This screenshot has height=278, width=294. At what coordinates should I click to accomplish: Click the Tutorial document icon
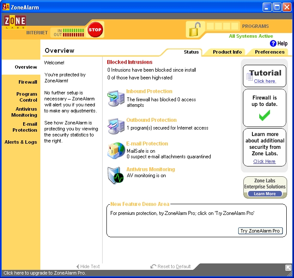249,77
